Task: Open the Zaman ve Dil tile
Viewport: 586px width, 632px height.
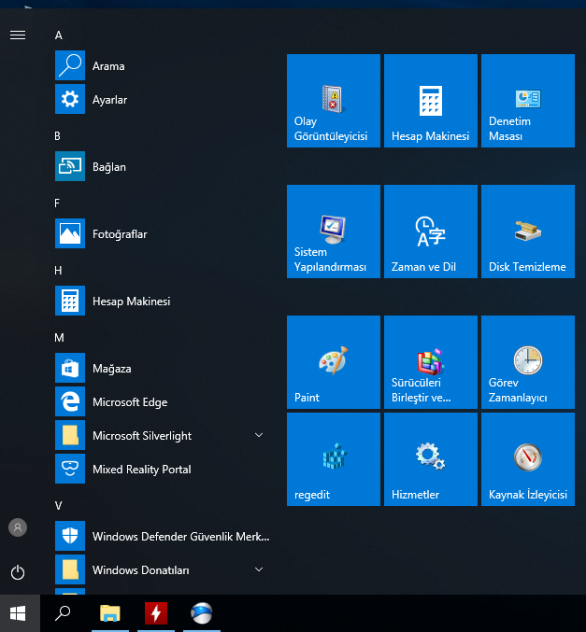Action: click(431, 232)
